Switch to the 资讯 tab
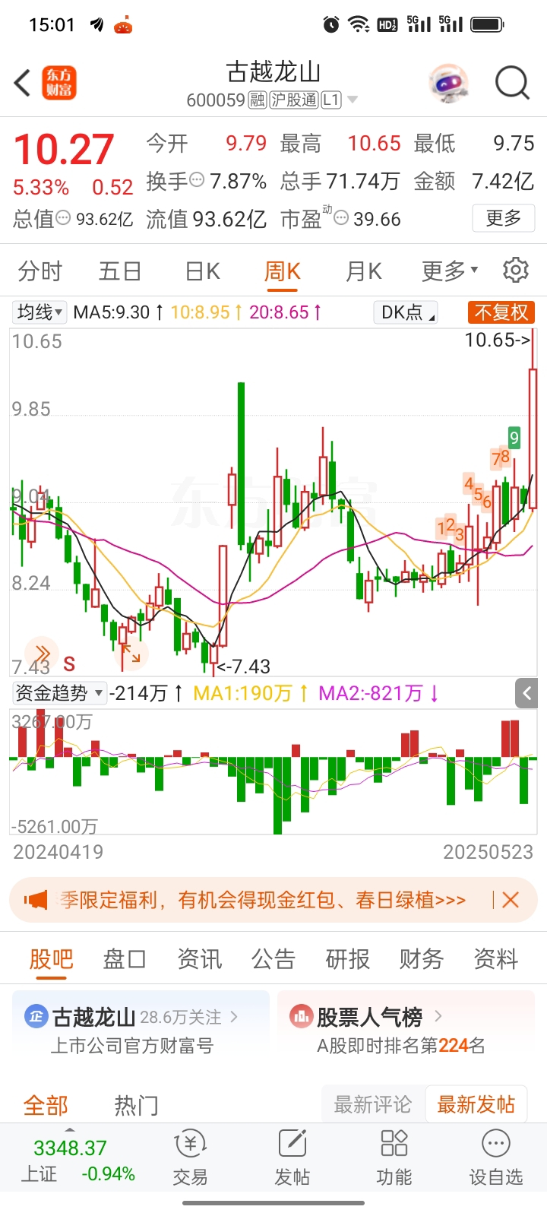 [x=199, y=959]
